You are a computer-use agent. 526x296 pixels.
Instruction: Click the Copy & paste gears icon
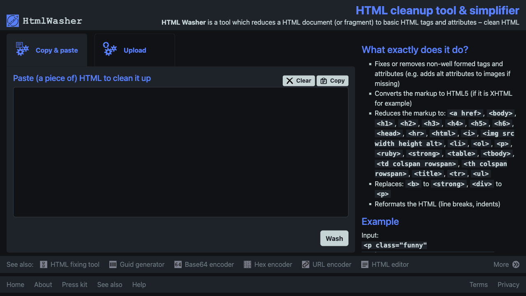22,49
